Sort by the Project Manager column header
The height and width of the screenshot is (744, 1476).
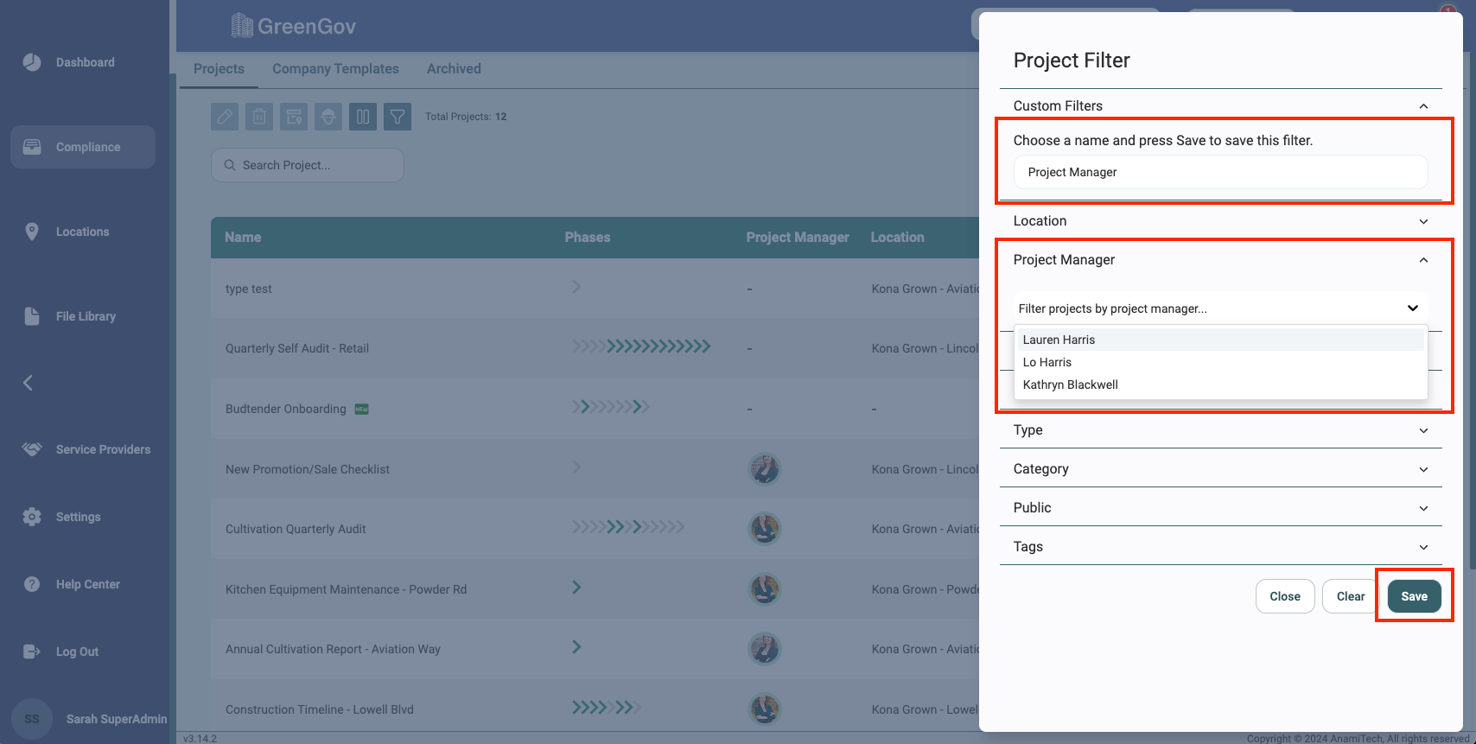click(x=798, y=238)
